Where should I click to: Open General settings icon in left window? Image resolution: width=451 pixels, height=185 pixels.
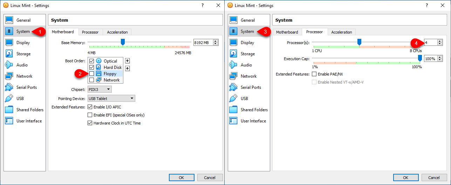click(x=9, y=20)
